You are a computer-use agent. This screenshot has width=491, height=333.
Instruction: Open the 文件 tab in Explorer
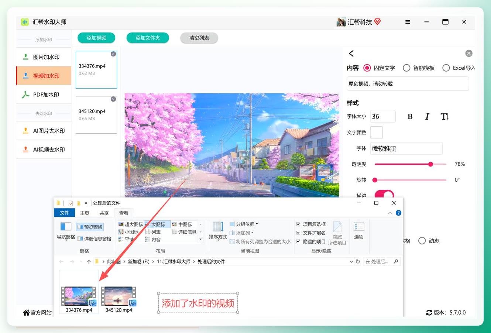65,213
